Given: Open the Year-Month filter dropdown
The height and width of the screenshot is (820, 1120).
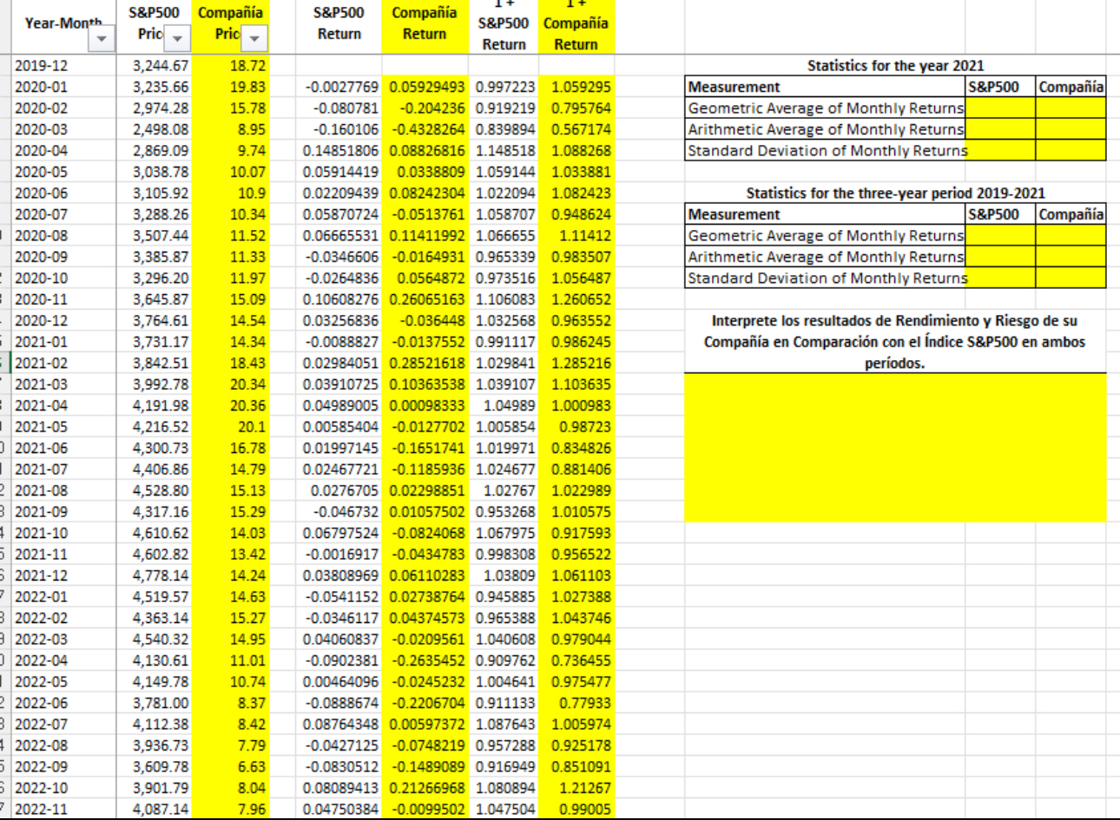Looking at the screenshot, I should 103,39.
